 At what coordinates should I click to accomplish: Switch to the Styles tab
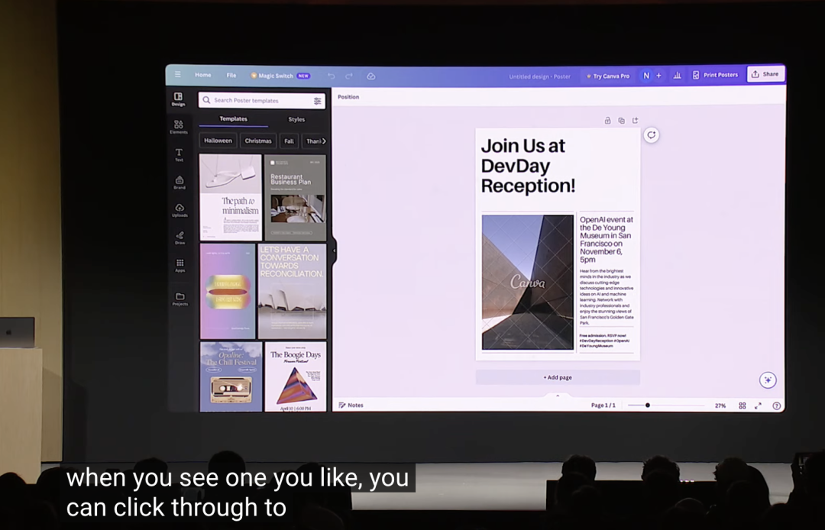pyautogui.click(x=296, y=119)
